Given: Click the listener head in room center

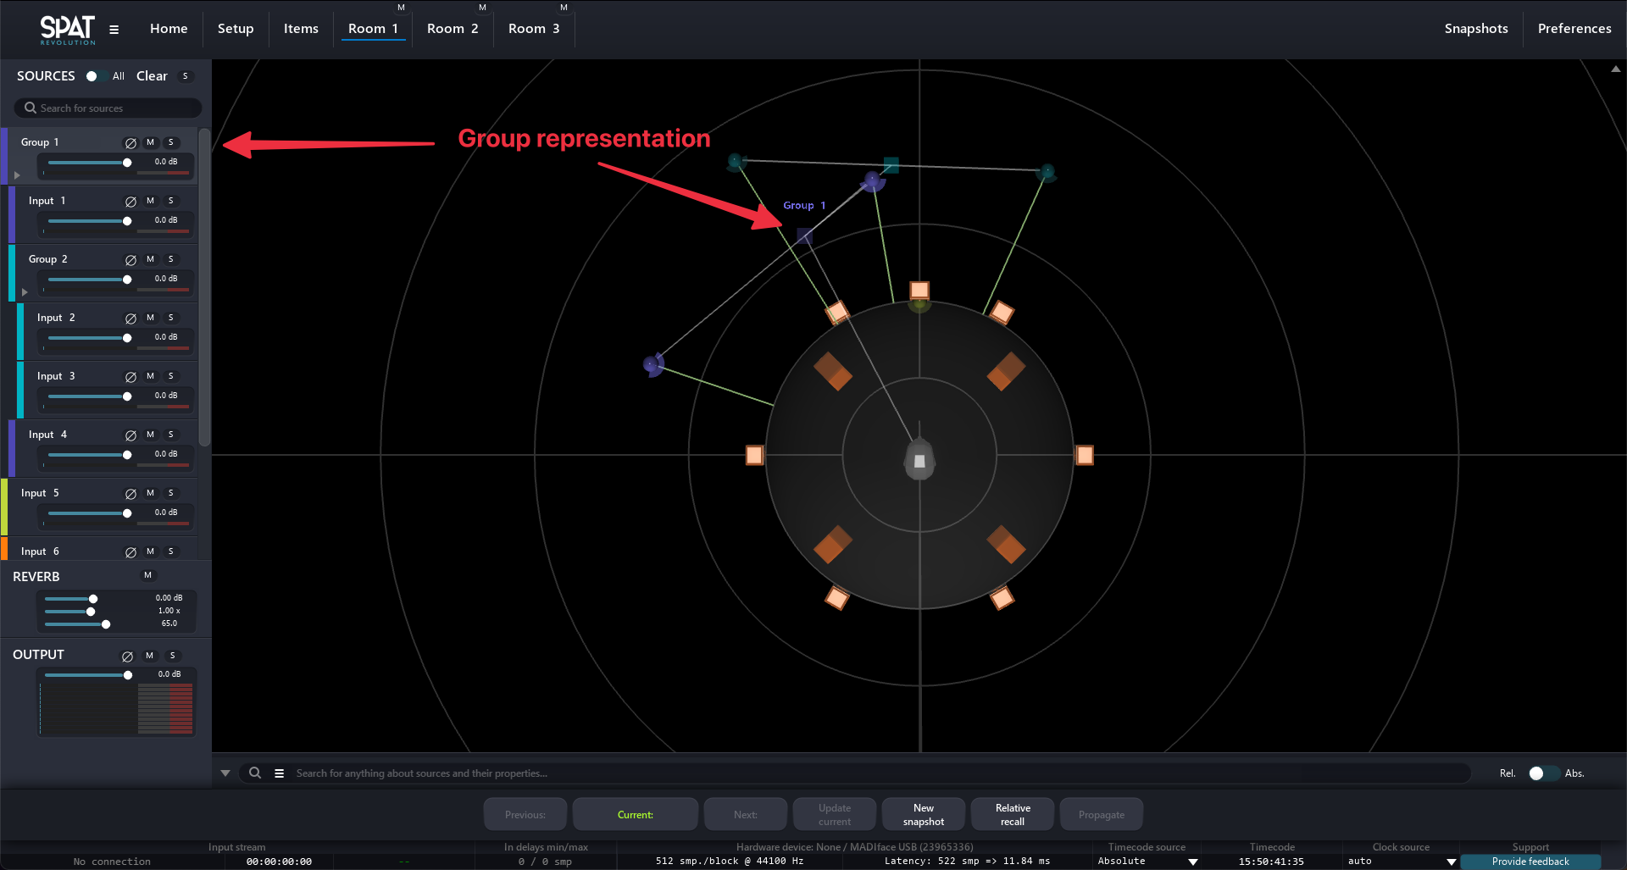Looking at the screenshot, I should 919,460.
